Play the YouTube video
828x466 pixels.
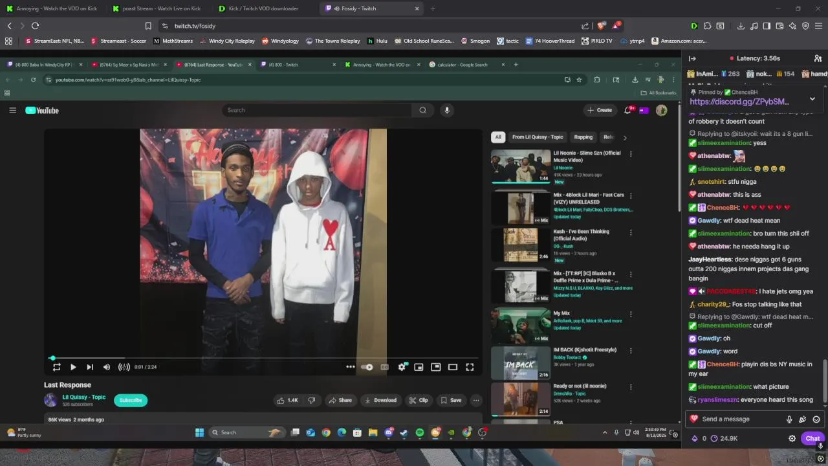[x=73, y=367]
